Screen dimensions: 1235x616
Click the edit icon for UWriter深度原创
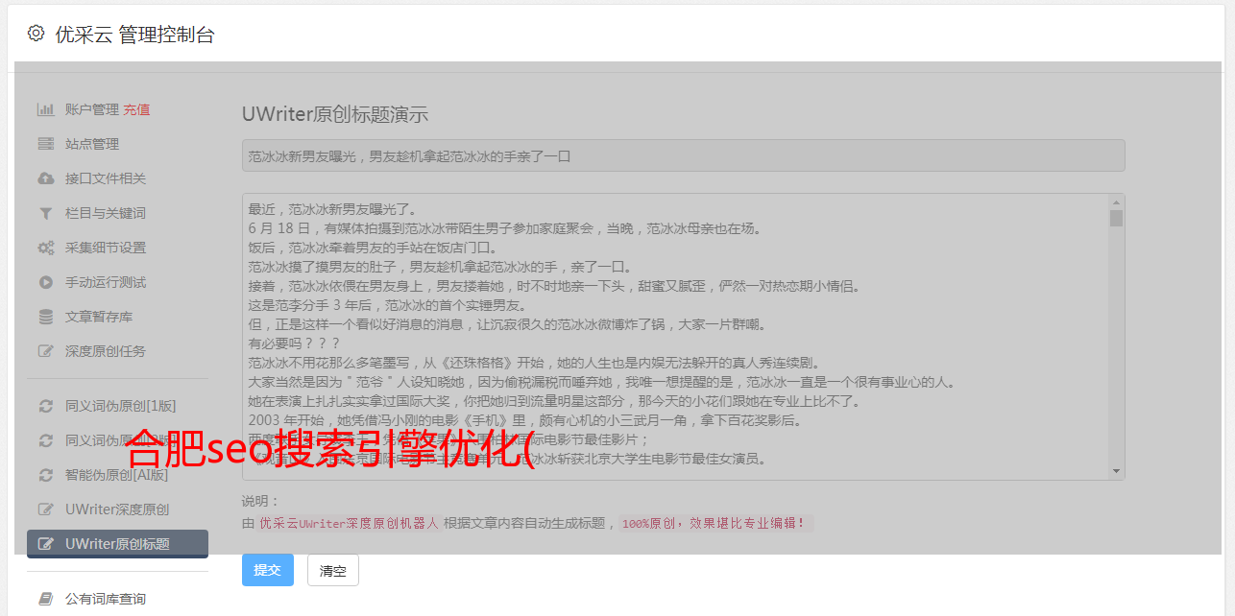45,509
